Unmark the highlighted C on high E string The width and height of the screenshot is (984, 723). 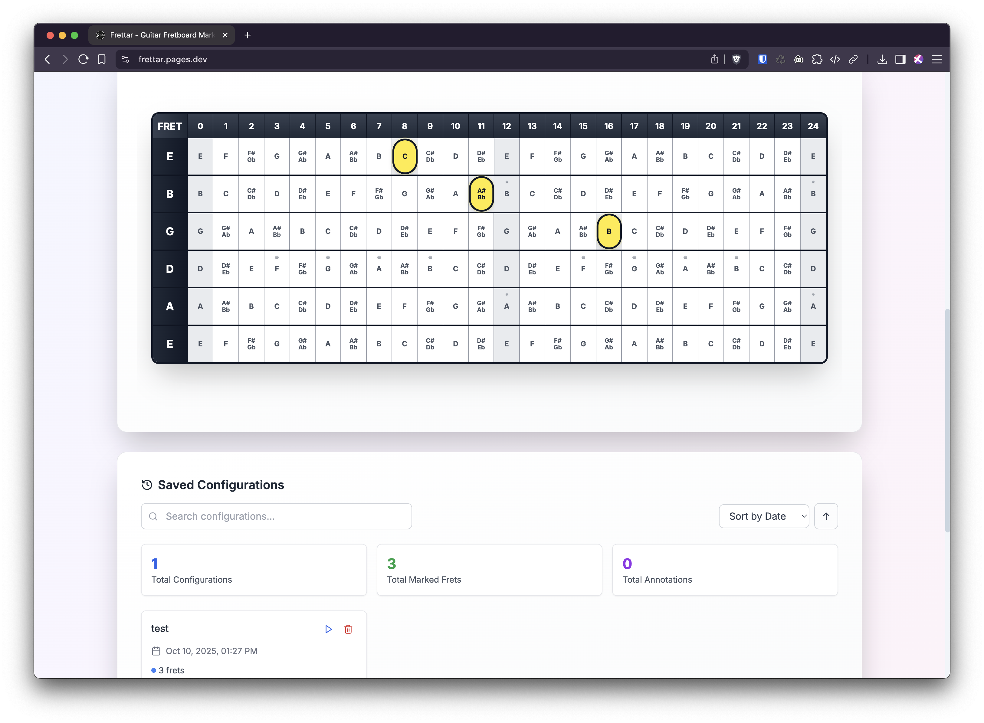tap(405, 156)
